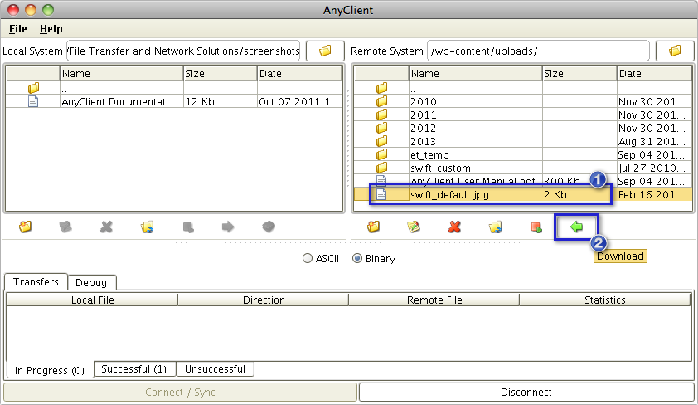Image resolution: width=698 pixels, height=405 pixels.
Task: Switch to the Transfers tab
Action: (x=36, y=282)
